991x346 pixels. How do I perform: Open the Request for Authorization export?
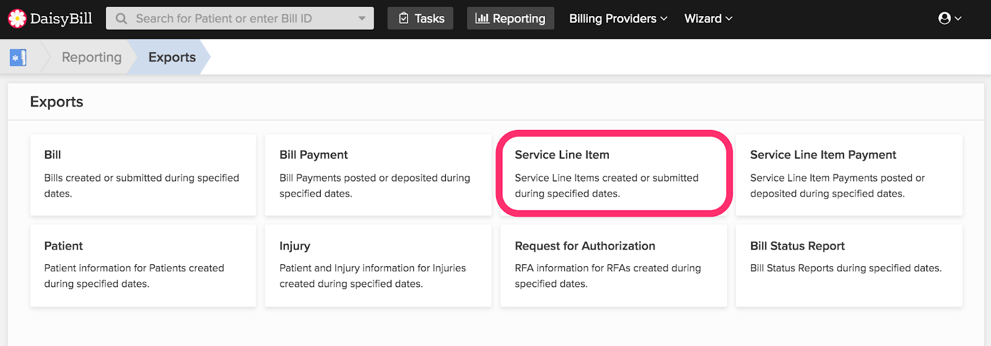point(614,266)
